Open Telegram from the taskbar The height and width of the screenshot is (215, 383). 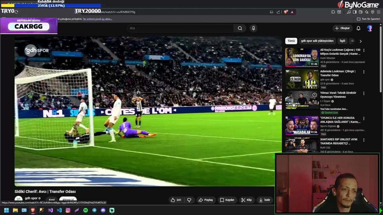tap(94, 210)
